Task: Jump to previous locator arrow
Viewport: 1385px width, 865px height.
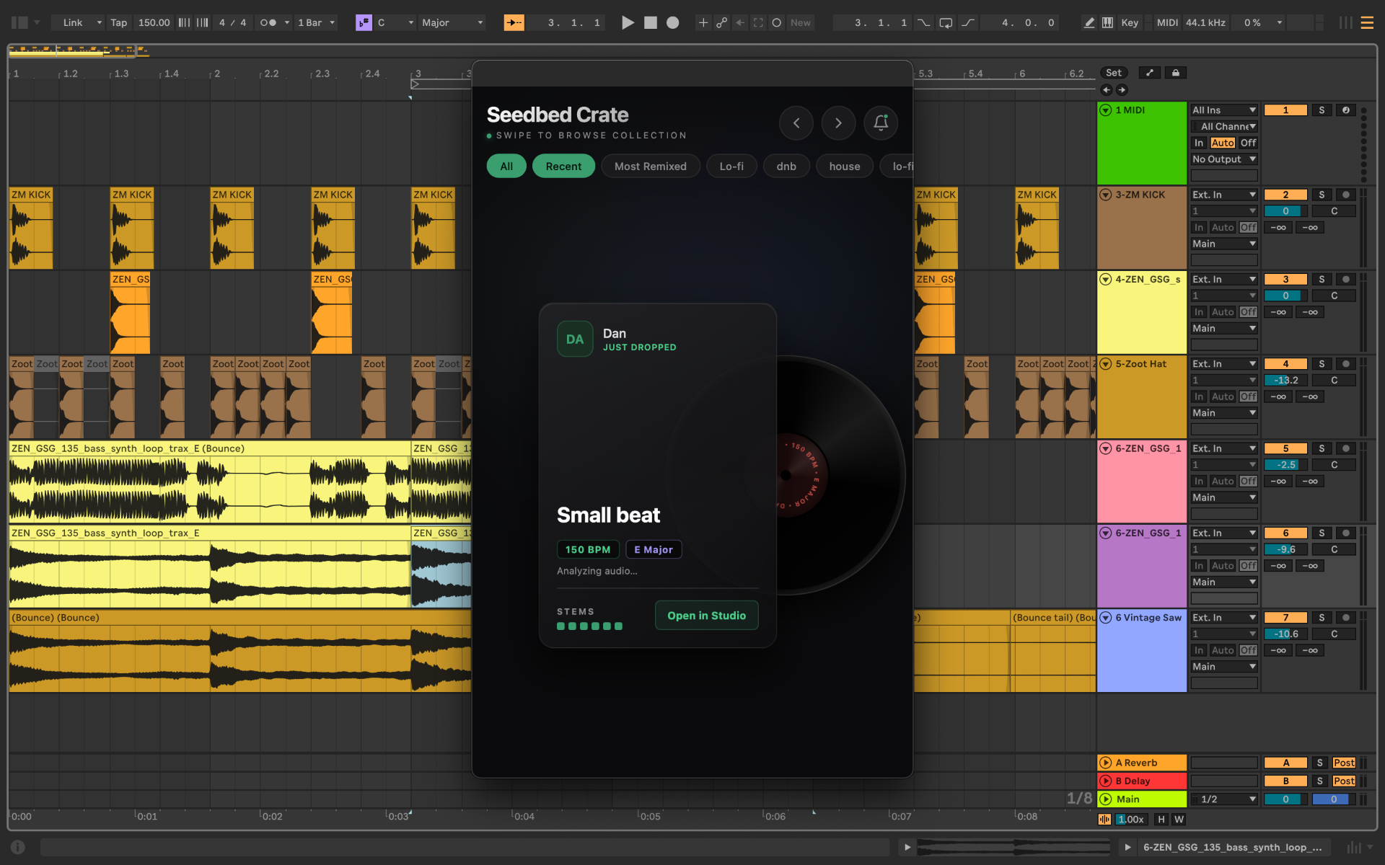Action: tap(1107, 89)
